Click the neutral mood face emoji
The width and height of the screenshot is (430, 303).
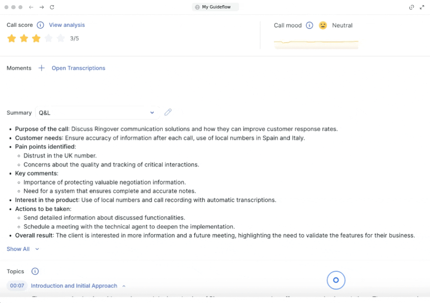coord(323,25)
